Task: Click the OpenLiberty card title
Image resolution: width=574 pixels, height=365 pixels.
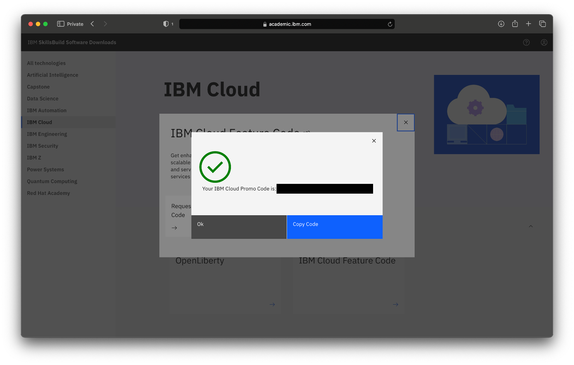Action: [200, 261]
